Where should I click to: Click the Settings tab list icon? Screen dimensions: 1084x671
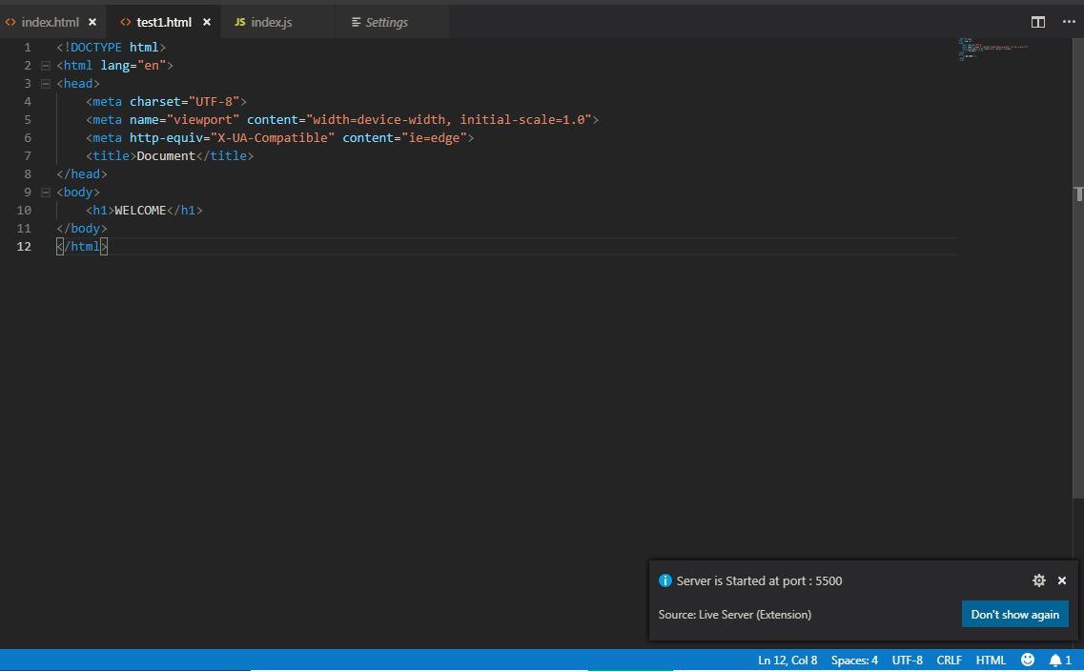[356, 22]
